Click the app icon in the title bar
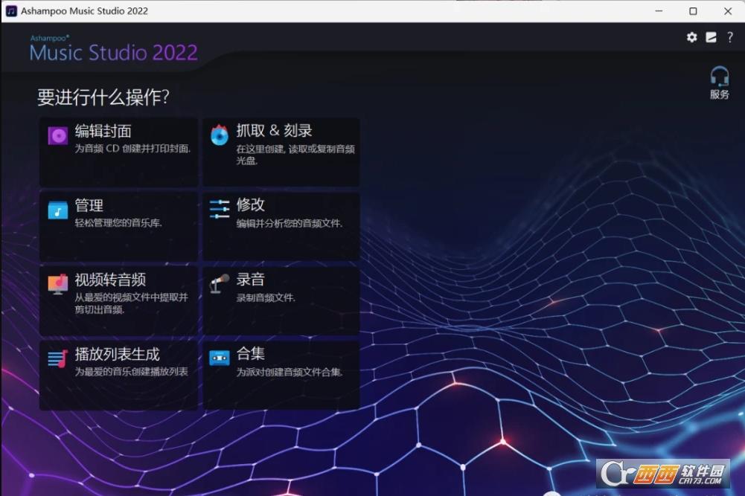 pos(11,11)
